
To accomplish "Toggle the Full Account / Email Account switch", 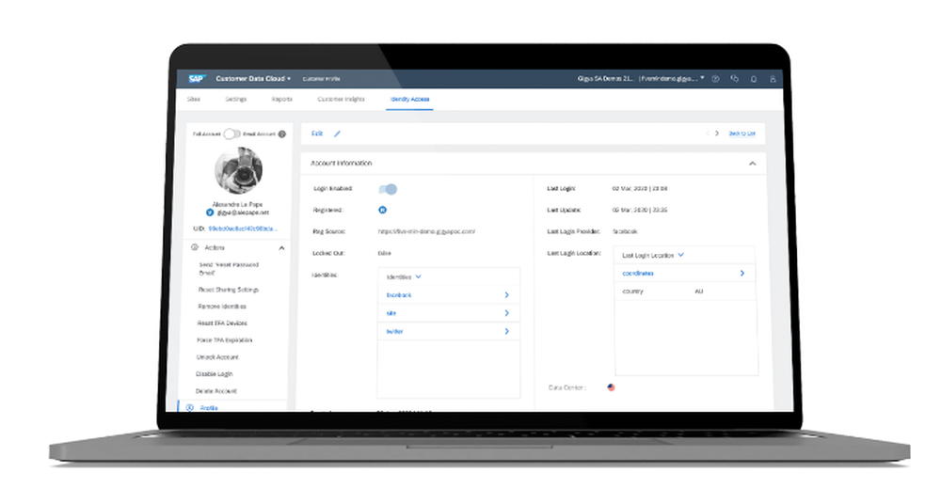I will pyautogui.click(x=231, y=134).
